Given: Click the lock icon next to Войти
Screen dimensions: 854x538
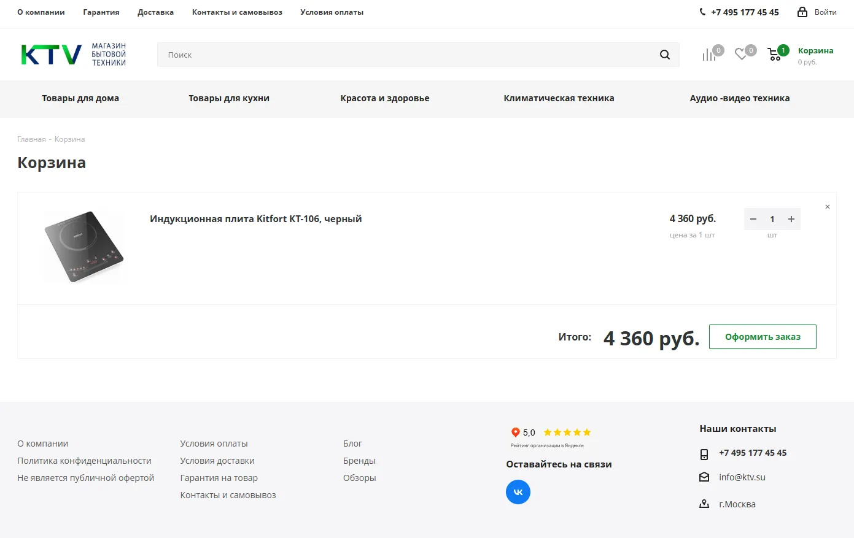Looking at the screenshot, I should coord(802,12).
